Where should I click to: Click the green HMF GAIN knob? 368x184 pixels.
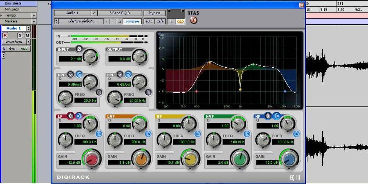(x=240, y=159)
